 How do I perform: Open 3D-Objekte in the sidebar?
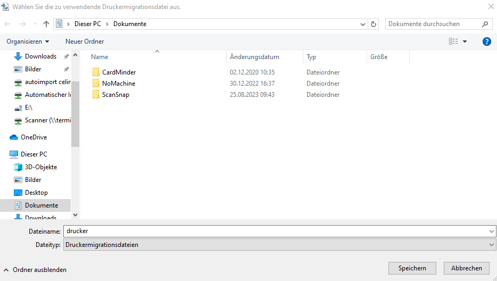pyautogui.click(x=40, y=167)
